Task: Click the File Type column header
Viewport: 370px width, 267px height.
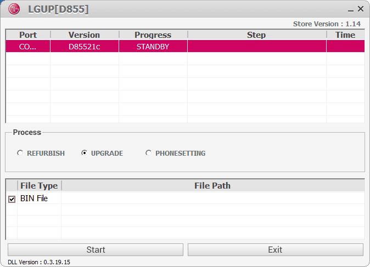Action: pyautogui.click(x=39, y=186)
